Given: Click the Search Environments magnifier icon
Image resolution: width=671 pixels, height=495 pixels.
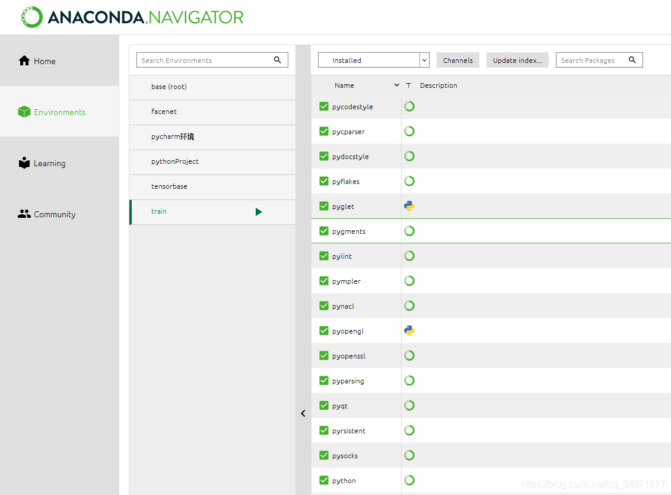Looking at the screenshot, I should pyautogui.click(x=277, y=60).
